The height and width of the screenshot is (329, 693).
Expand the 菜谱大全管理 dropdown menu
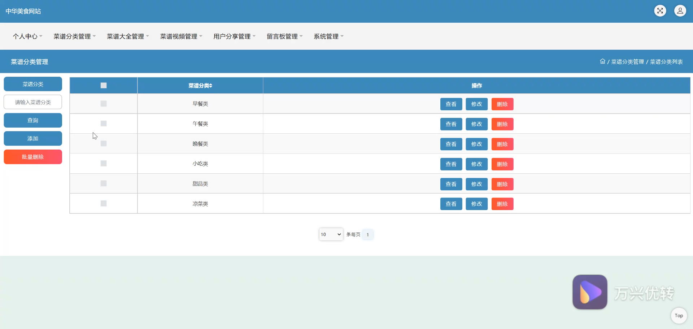tap(128, 36)
